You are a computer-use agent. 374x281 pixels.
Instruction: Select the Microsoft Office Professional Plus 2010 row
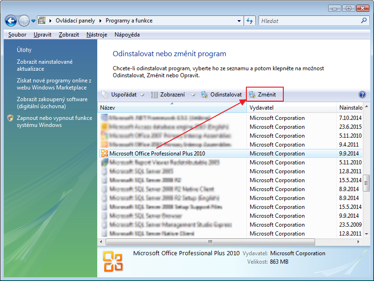click(230, 154)
